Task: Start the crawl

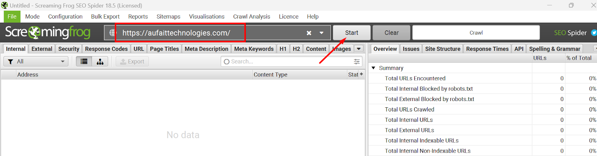Action: (x=351, y=33)
